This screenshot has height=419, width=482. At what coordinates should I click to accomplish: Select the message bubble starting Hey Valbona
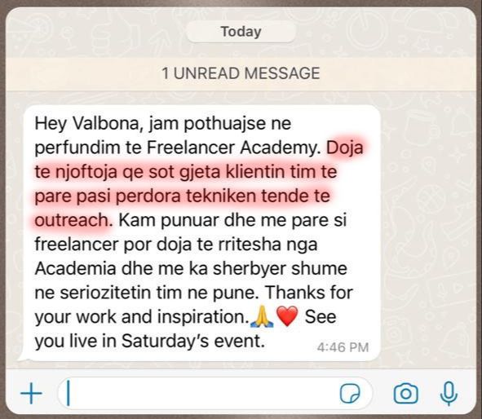tap(201, 232)
